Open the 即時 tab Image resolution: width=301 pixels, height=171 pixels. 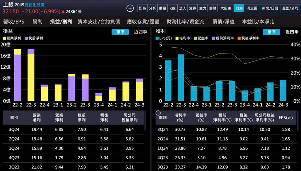[143, 8]
